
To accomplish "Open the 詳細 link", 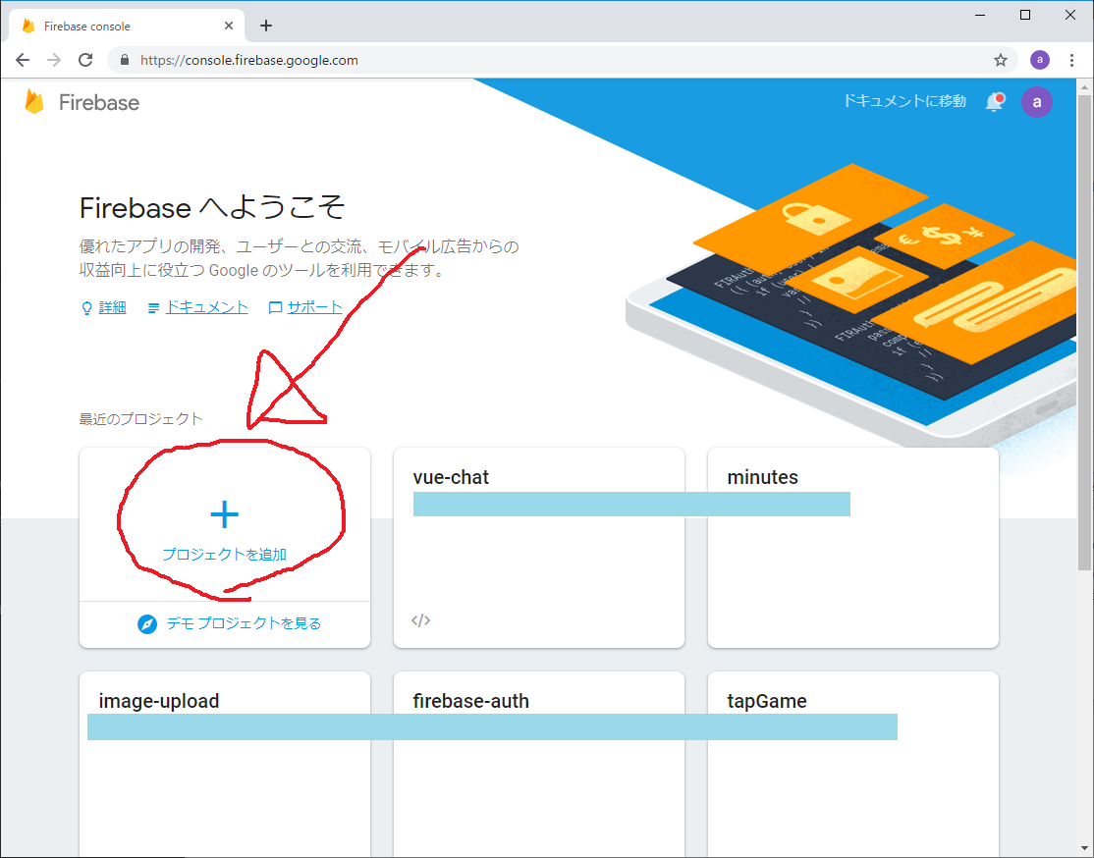I will click(x=112, y=307).
